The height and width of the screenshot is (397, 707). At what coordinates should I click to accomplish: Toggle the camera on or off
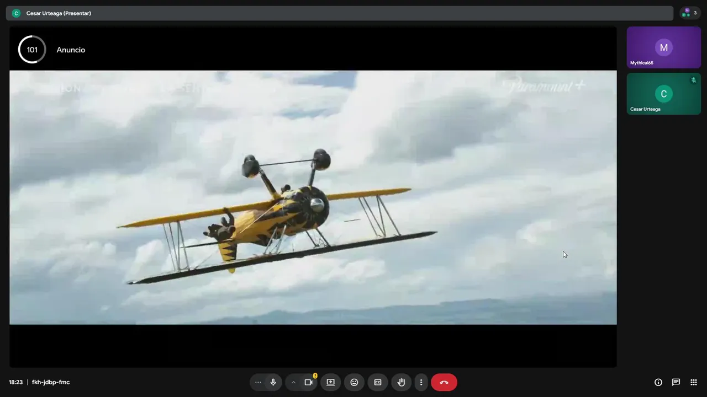[x=309, y=382]
